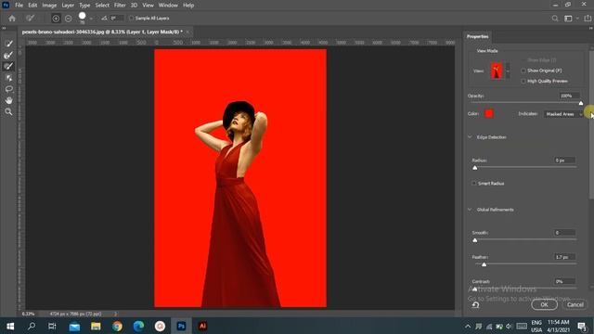
Task: Open Mail app from taskbar
Action: pos(74,326)
